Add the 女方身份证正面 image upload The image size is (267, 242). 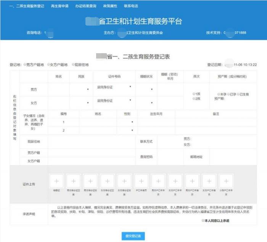[107, 181]
